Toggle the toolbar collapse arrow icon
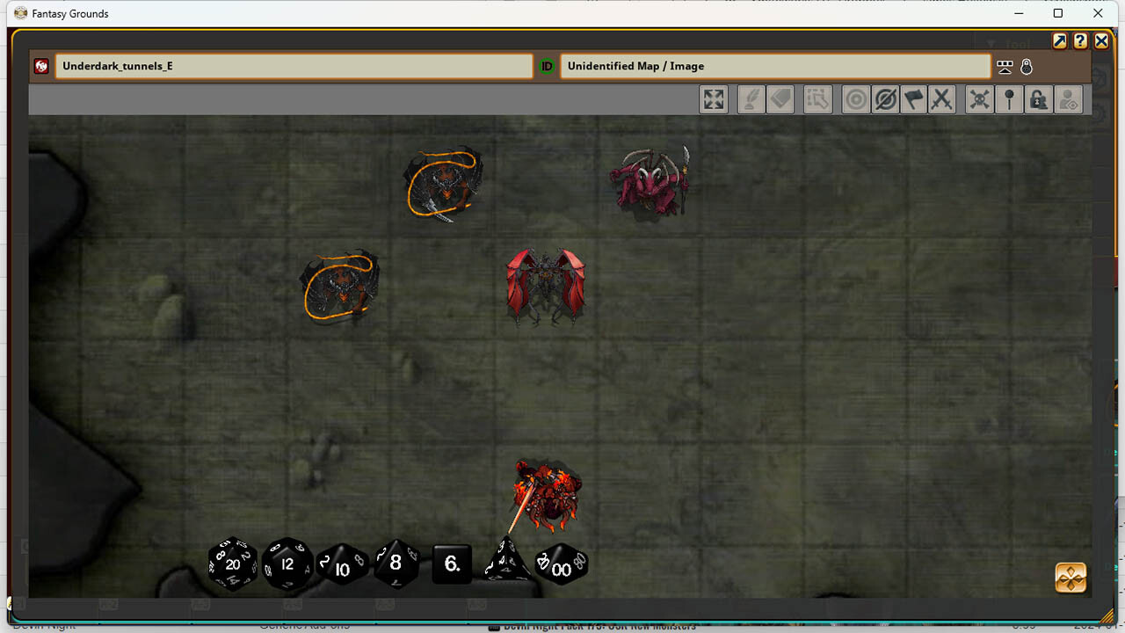 1005,67
